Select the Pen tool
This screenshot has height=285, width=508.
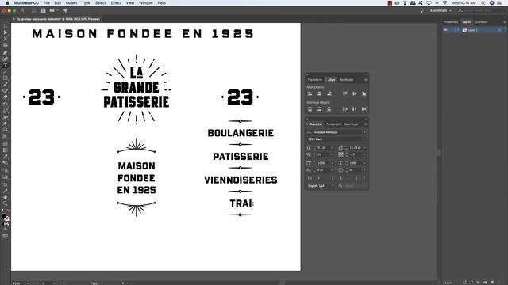[6, 52]
